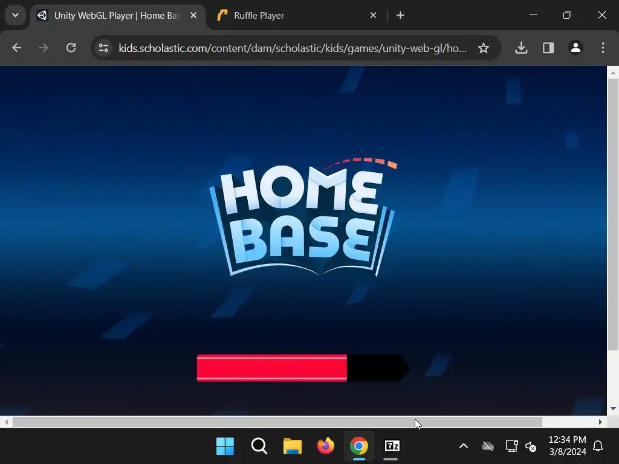Open the Chrome three-dot menu

(x=603, y=48)
